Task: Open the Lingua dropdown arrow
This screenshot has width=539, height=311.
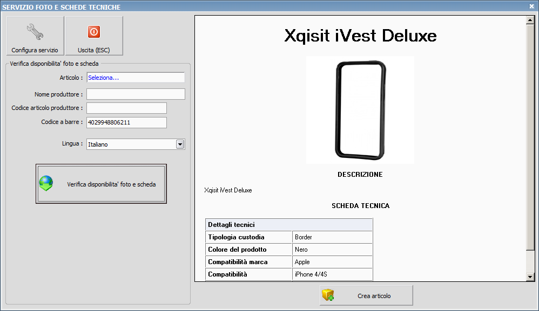Action: click(x=180, y=144)
